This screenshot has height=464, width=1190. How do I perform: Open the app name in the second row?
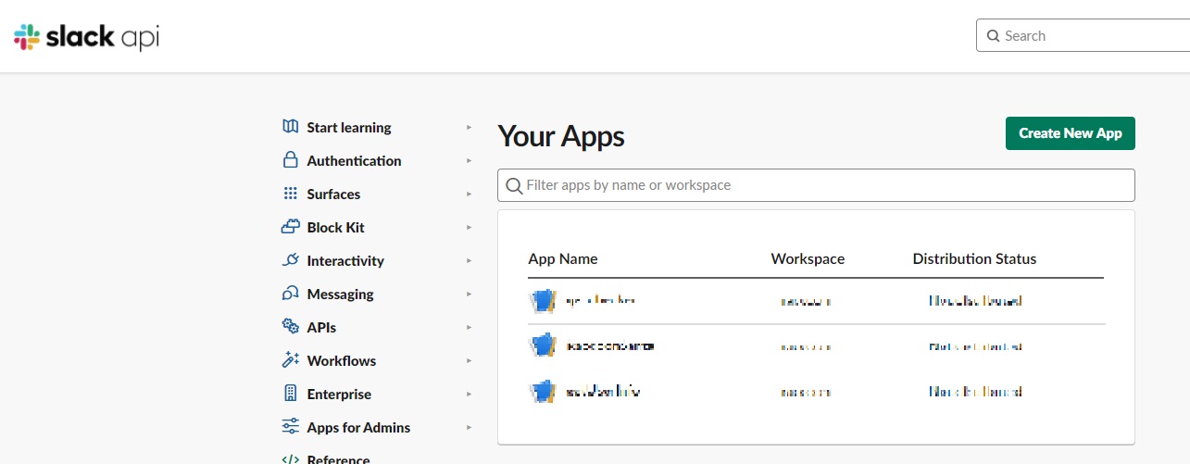[609, 346]
